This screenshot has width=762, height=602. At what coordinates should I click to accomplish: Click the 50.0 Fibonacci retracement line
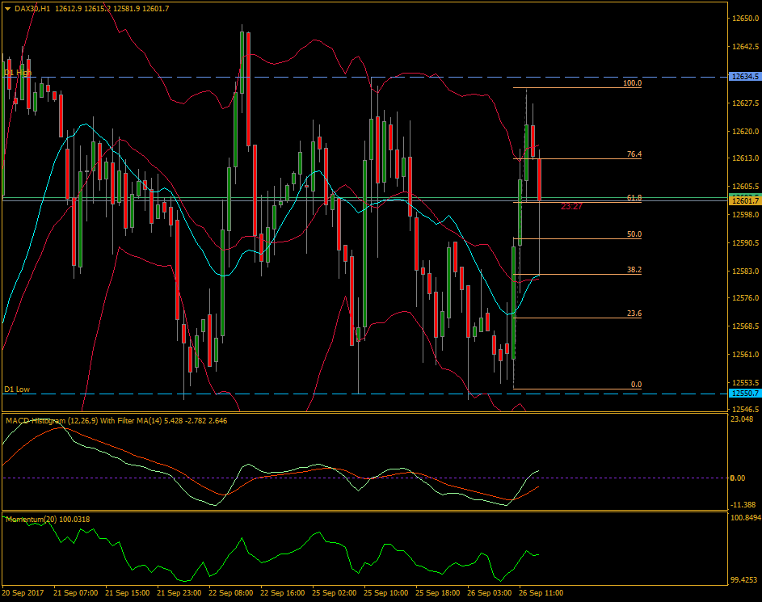[633, 234]
